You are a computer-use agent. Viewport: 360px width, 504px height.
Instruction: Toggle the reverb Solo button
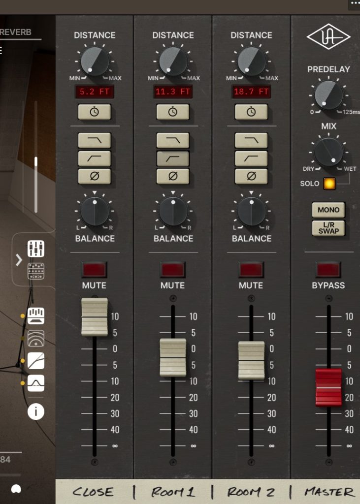[328, 184]
